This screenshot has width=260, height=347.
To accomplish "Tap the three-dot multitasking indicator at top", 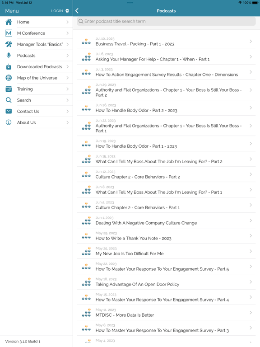I will coord(130,3).
